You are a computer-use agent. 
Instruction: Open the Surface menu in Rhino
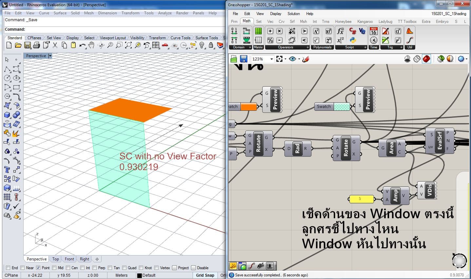[x=60, y=13]
